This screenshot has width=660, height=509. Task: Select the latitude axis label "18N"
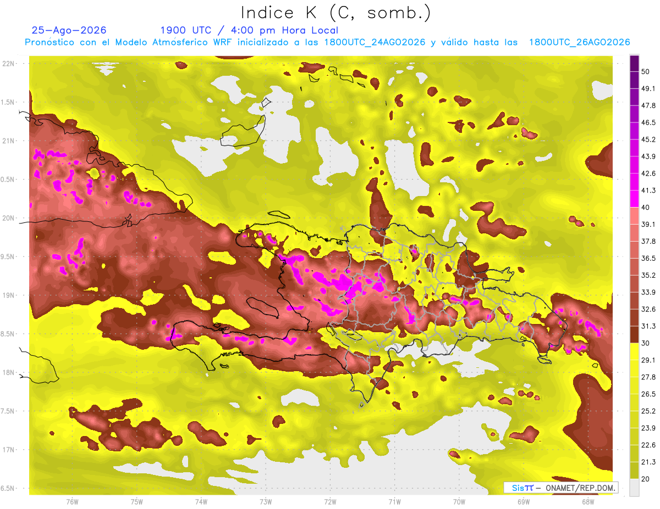click(9, 373)
